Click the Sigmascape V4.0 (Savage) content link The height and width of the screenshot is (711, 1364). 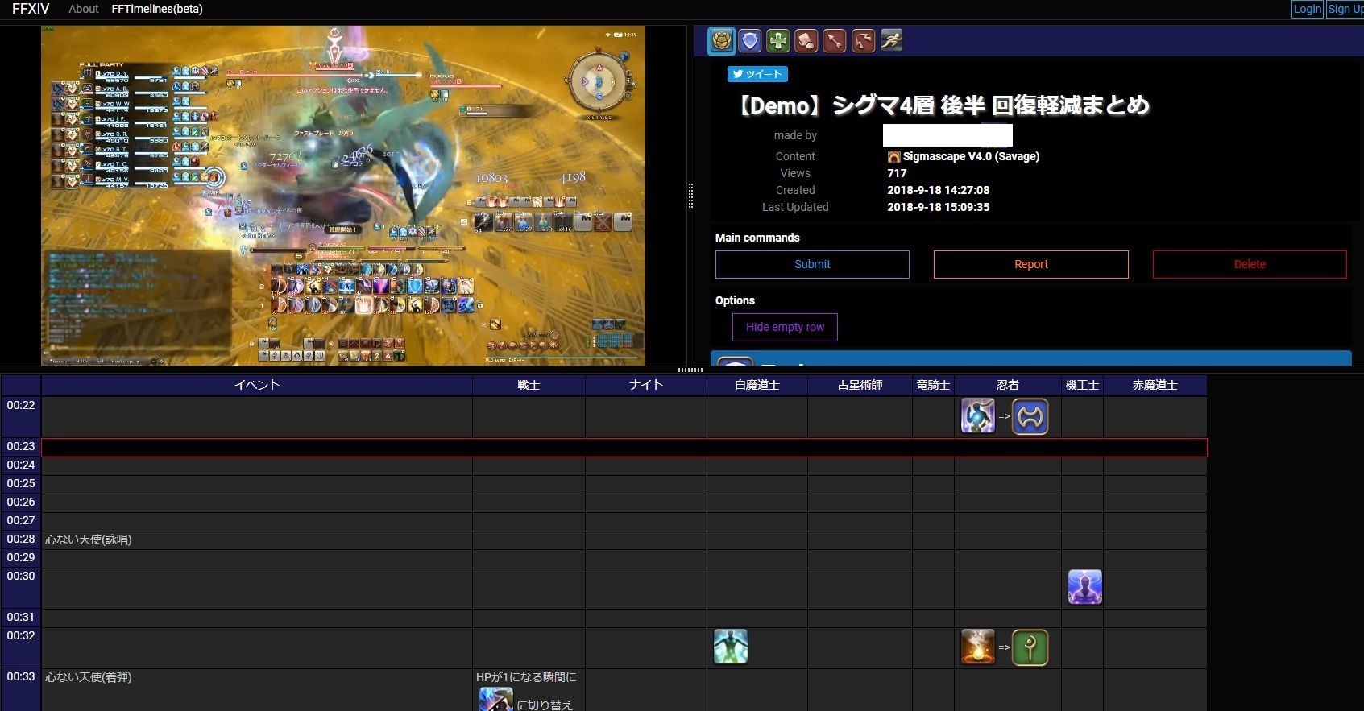(971, 156)
